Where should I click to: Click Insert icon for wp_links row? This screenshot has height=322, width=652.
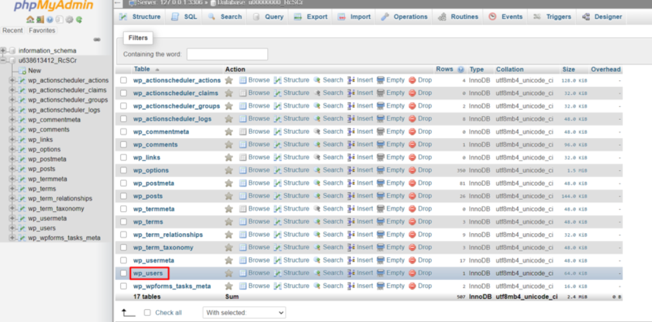pyautogui.click(x=351, y=158)
